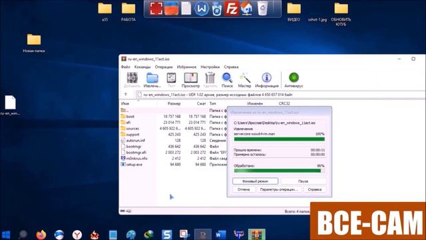The width and height of the screenshot is (426, 240).
Task: Click the taskbar search magnifier icon
Action: 23,234
